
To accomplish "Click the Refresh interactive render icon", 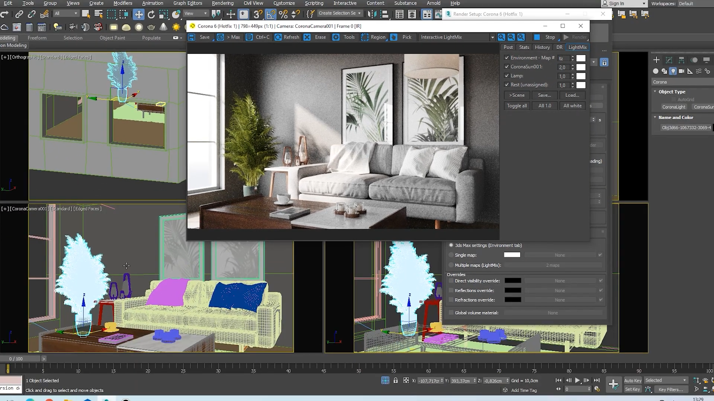I will [x=276, y=37].
